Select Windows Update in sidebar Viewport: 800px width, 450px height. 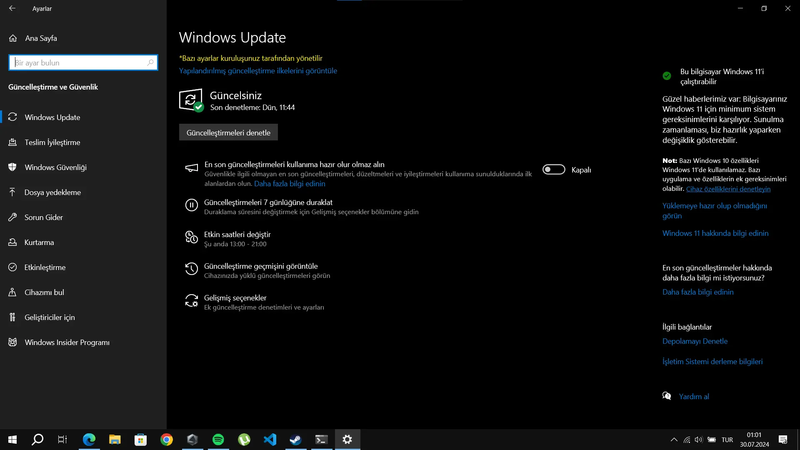pos(83,117)
